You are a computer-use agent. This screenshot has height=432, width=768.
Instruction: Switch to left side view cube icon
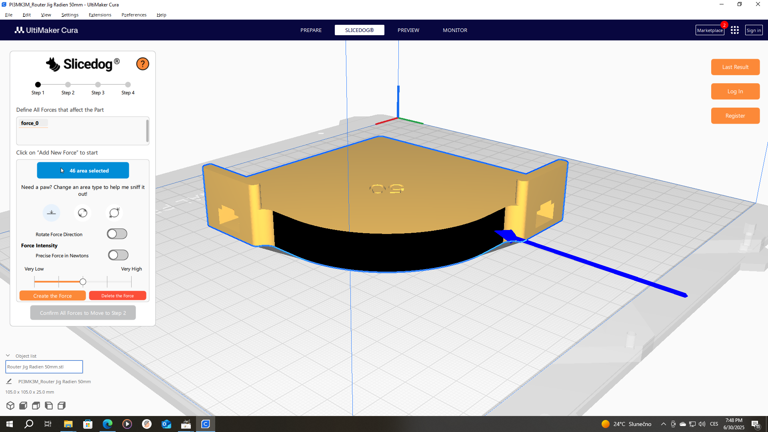click(x=49, y=406)
